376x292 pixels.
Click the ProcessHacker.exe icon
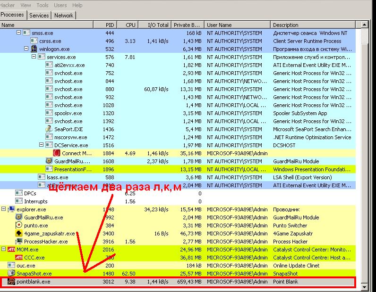19,241
